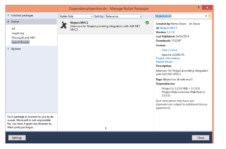This screenshot has height=149, width=226.
Task: Open the help question mark icon
Action: pos(199,8)
